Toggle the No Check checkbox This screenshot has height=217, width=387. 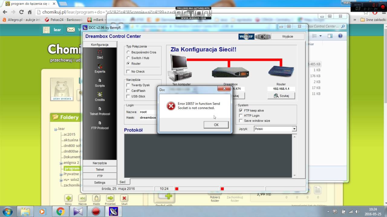tap(128, 71)
